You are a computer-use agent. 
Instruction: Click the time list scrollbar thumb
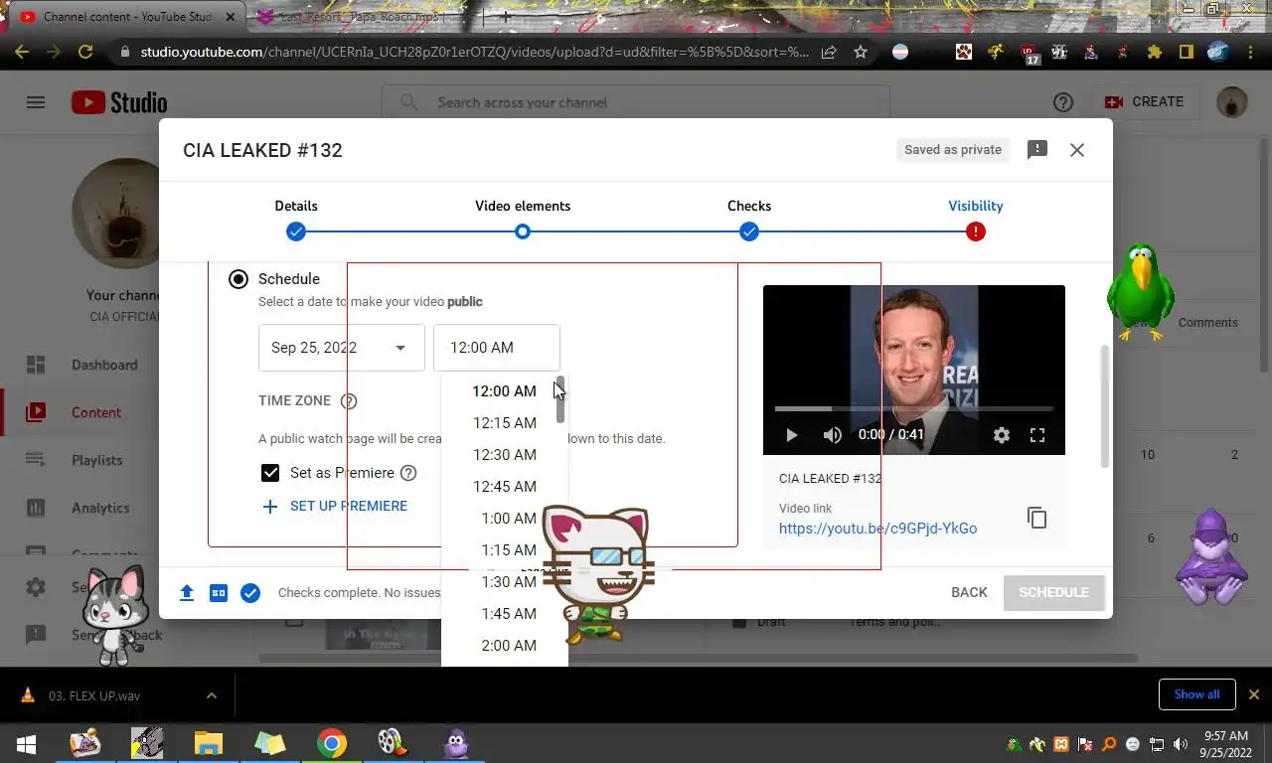(x=560, y=399)
